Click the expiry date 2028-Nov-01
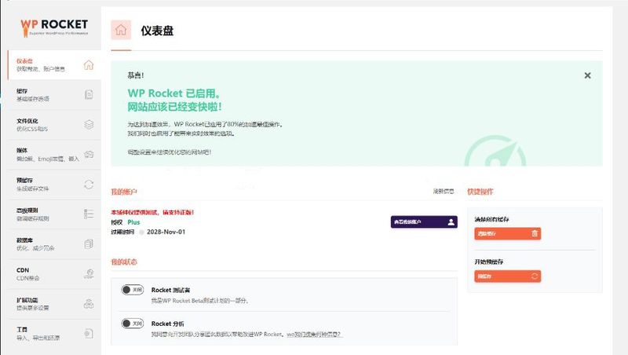 click(x=166, y=232)
